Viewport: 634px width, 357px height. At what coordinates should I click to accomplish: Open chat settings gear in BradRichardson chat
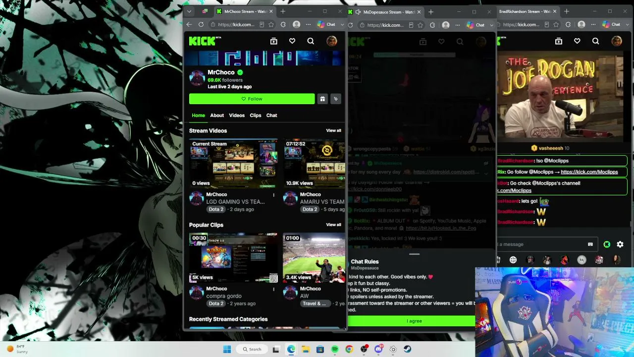click(x=620, y=244)
